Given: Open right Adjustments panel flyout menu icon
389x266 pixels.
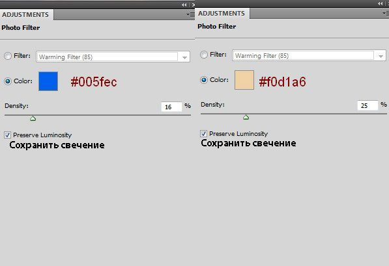Looking at the screenshot, I should point(386,14).
